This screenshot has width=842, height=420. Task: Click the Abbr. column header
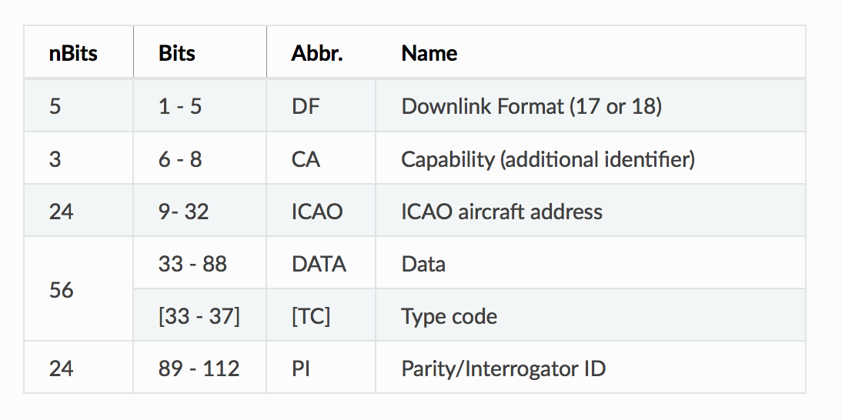click(317, 53)
